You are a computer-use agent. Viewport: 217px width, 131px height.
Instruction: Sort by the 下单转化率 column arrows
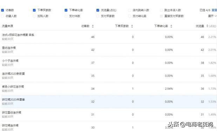click(x=171, y=26)
